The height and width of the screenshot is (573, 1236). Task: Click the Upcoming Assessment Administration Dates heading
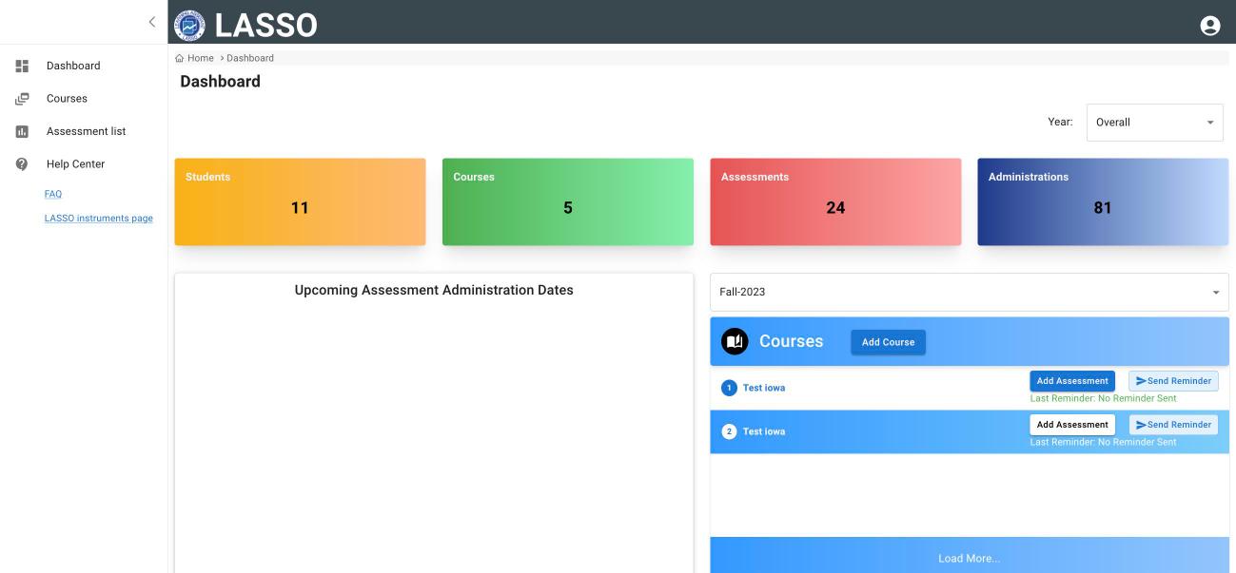434,290
